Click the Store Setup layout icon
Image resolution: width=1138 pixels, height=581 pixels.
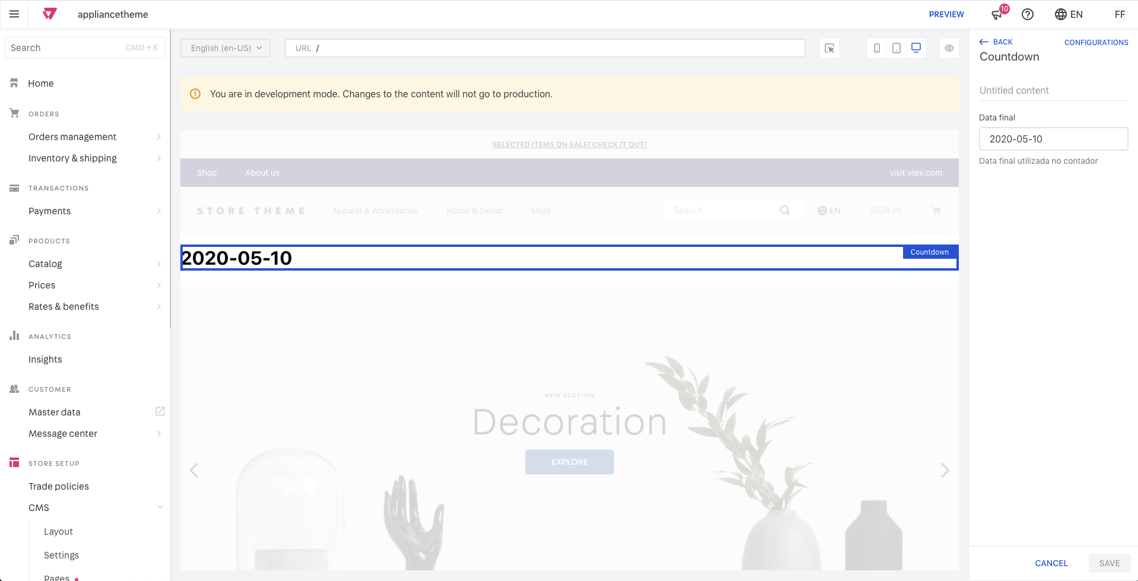[x=14, y=462]
